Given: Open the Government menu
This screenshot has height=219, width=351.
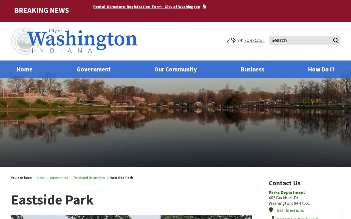Looking at the screenshot, I should [94, 69].
